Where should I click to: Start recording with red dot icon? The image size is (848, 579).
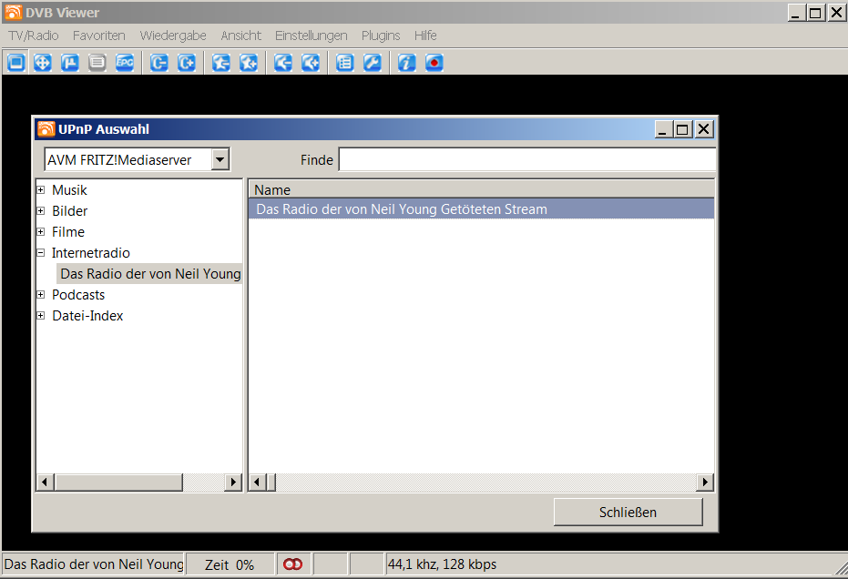point(434,63)
